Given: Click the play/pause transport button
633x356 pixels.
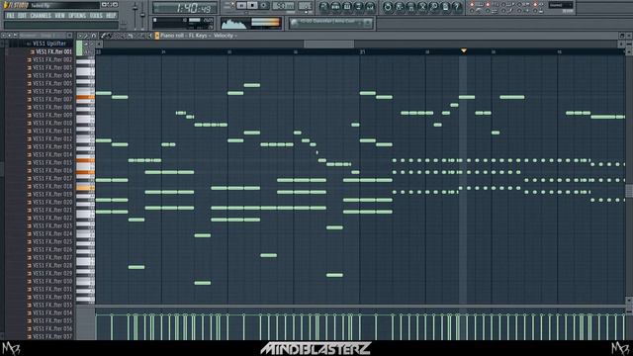Looking at the screenshot, I should tap(241, 5).
